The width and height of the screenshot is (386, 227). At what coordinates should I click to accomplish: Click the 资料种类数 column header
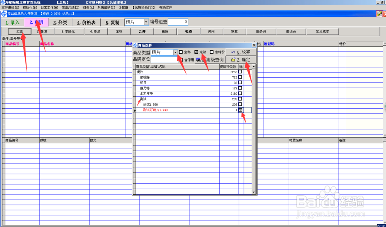pyautogui.click(x=229, y=67)
